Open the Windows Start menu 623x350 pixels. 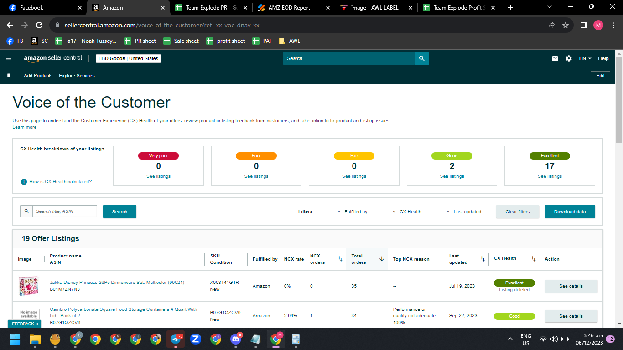tap(15, 339)
